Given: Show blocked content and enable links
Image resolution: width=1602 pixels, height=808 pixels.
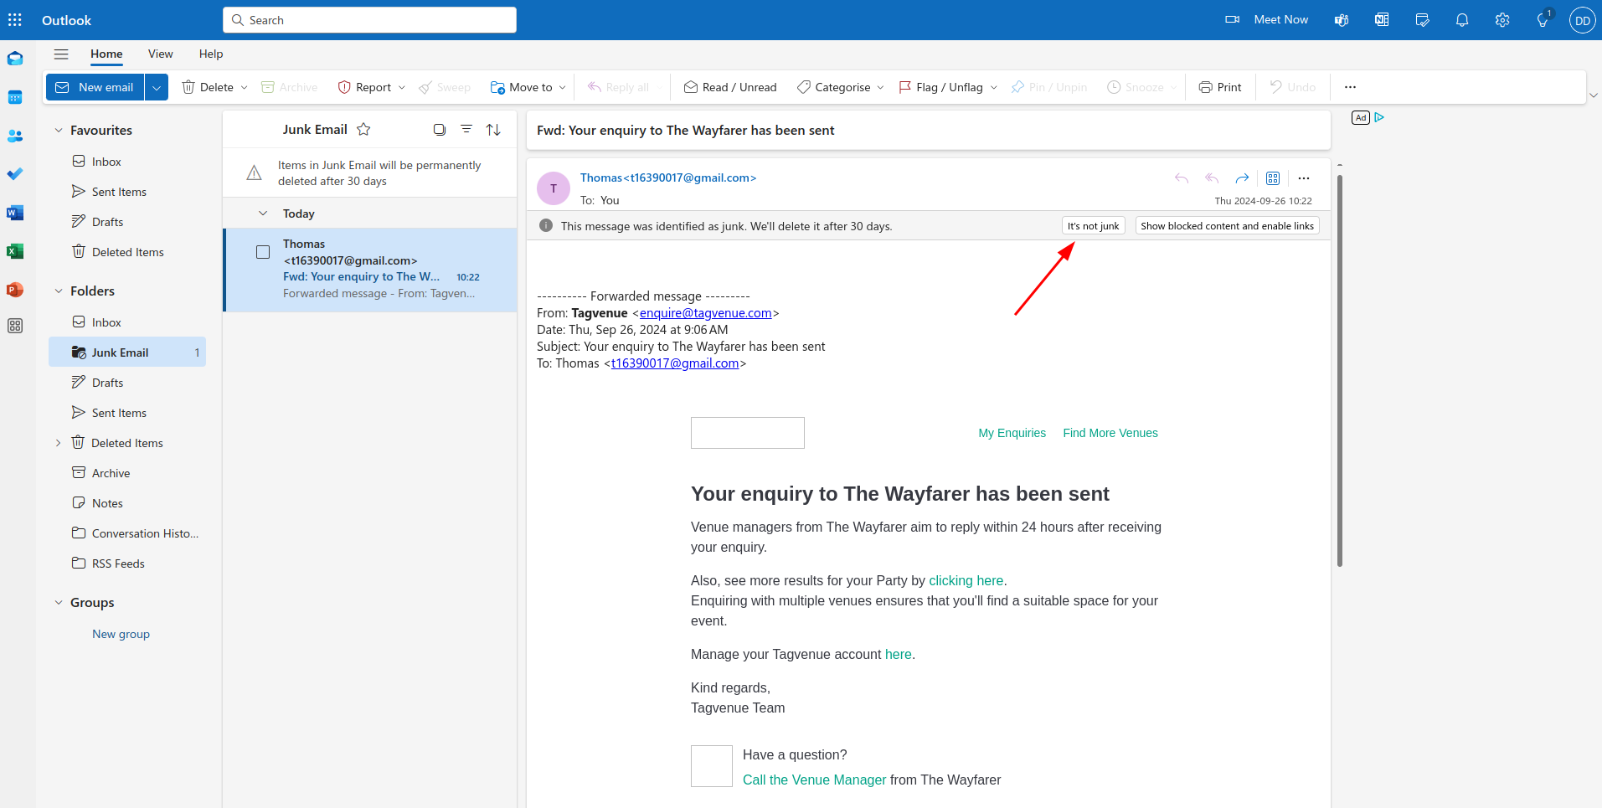Looking at the screenshot, I should click(x=1227, y=226).
